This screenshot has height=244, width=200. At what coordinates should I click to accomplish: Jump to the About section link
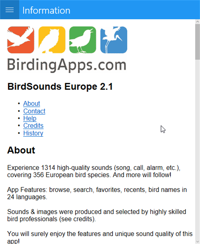pos(32,104)
